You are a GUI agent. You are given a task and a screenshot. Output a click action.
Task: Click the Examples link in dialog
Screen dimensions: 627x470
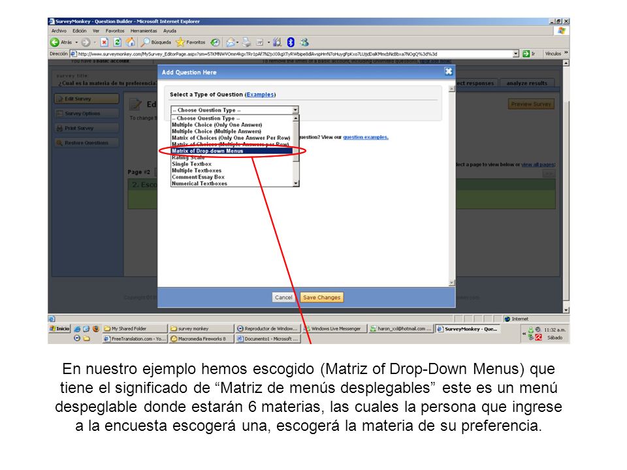pos(260,94)
